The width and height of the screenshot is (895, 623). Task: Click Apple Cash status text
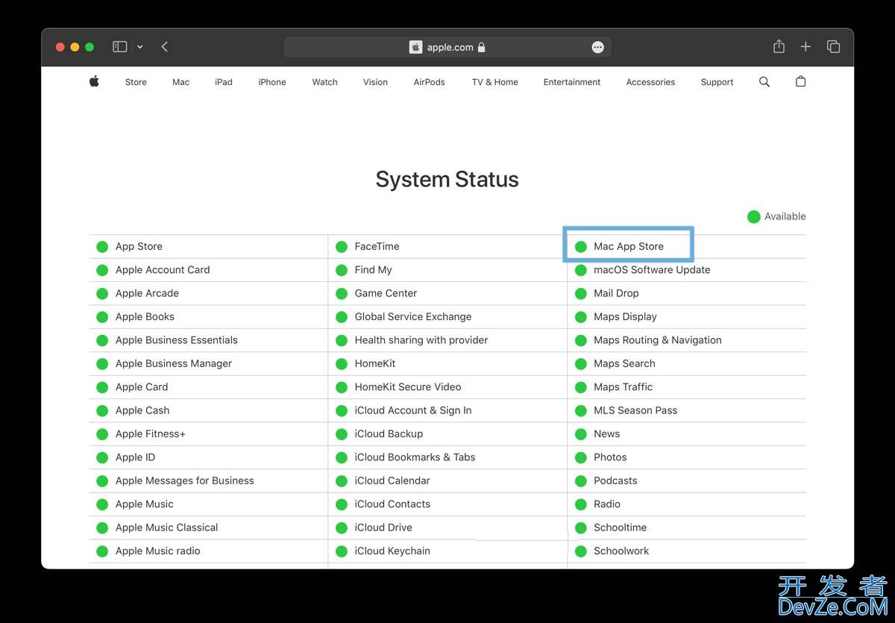coord(142,410)
